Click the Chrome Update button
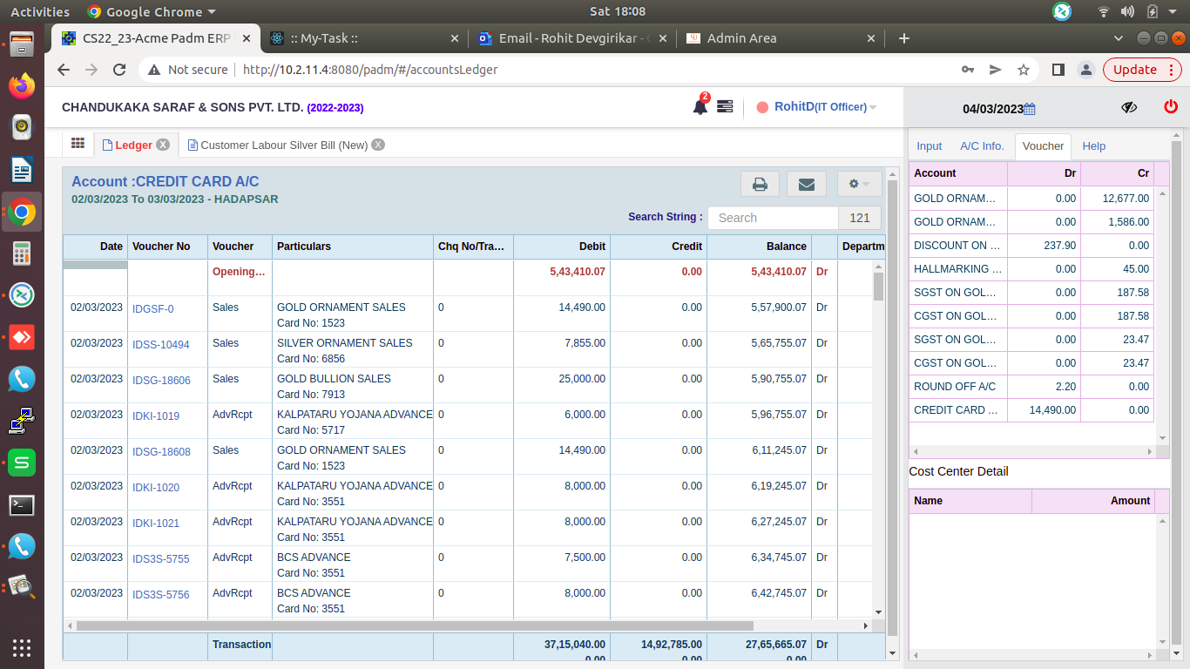1190x669 pixels. coord(1142,70)
